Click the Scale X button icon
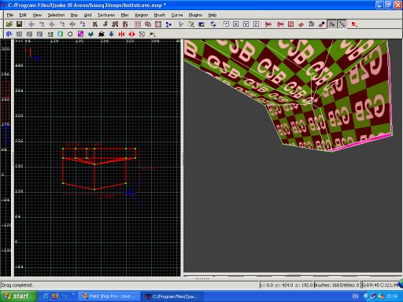This screenshot has height=302, width=403. (235, 24)
